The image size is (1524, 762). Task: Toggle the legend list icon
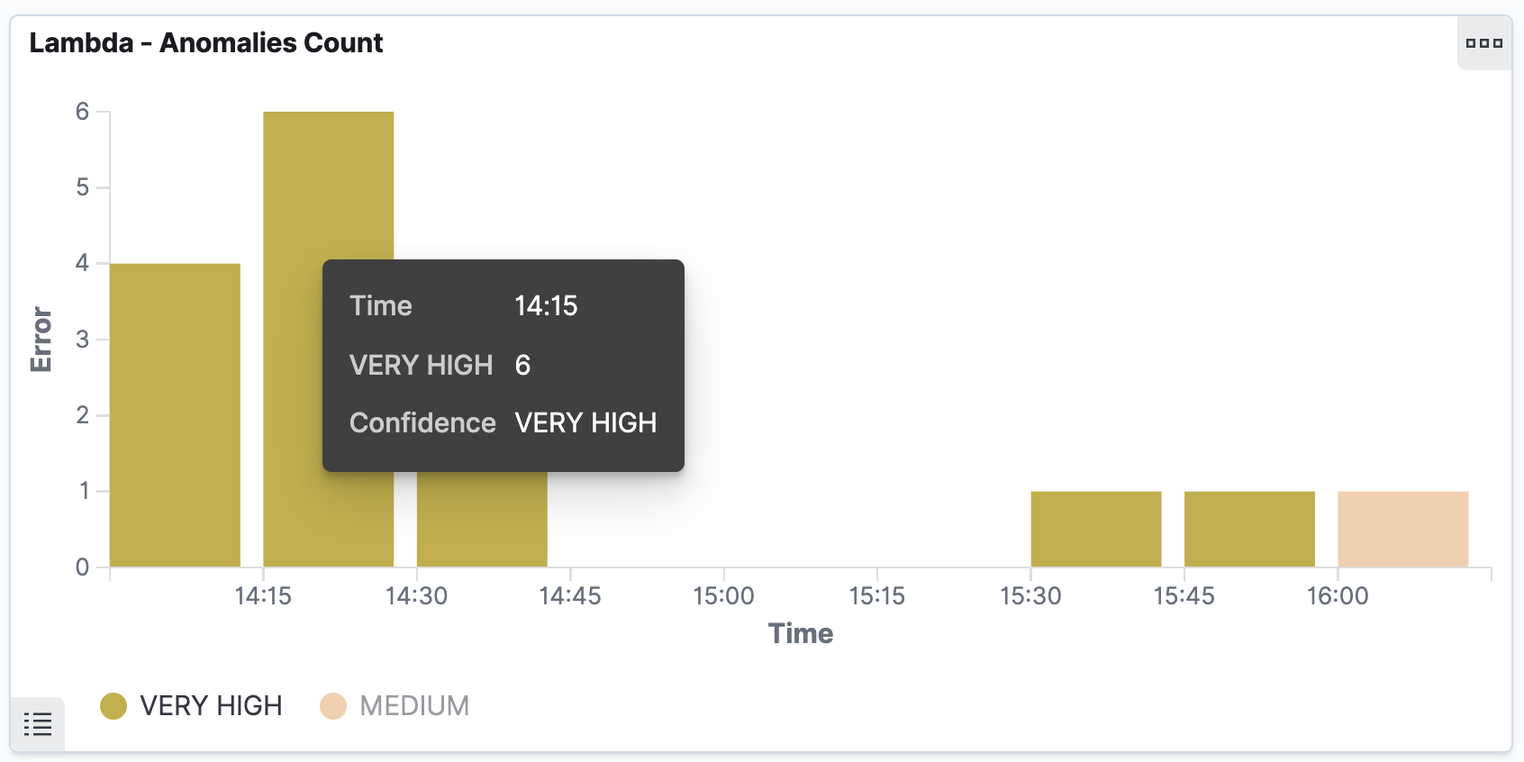pos(38,723)
